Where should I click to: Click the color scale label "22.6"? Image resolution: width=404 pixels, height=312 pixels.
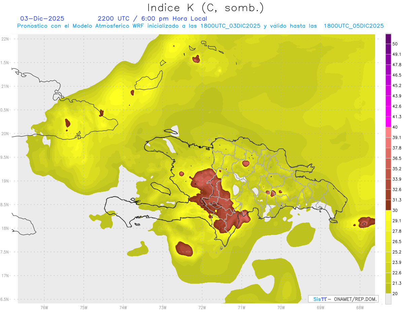click(x=397, y=273)
